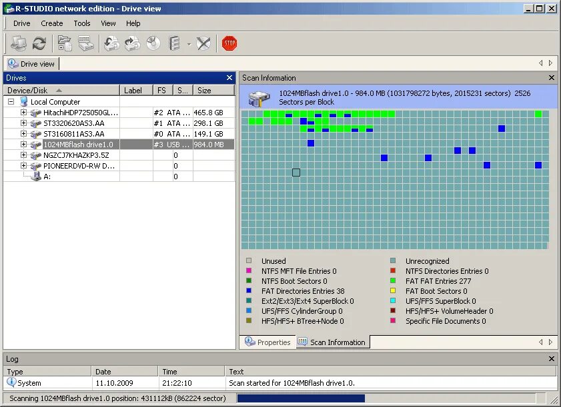
Task: Click the Create Virtual RAID toolbar icon
Action: point(174,43)
